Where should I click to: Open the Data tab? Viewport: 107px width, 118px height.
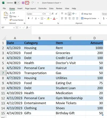click(x=51, y=9)
